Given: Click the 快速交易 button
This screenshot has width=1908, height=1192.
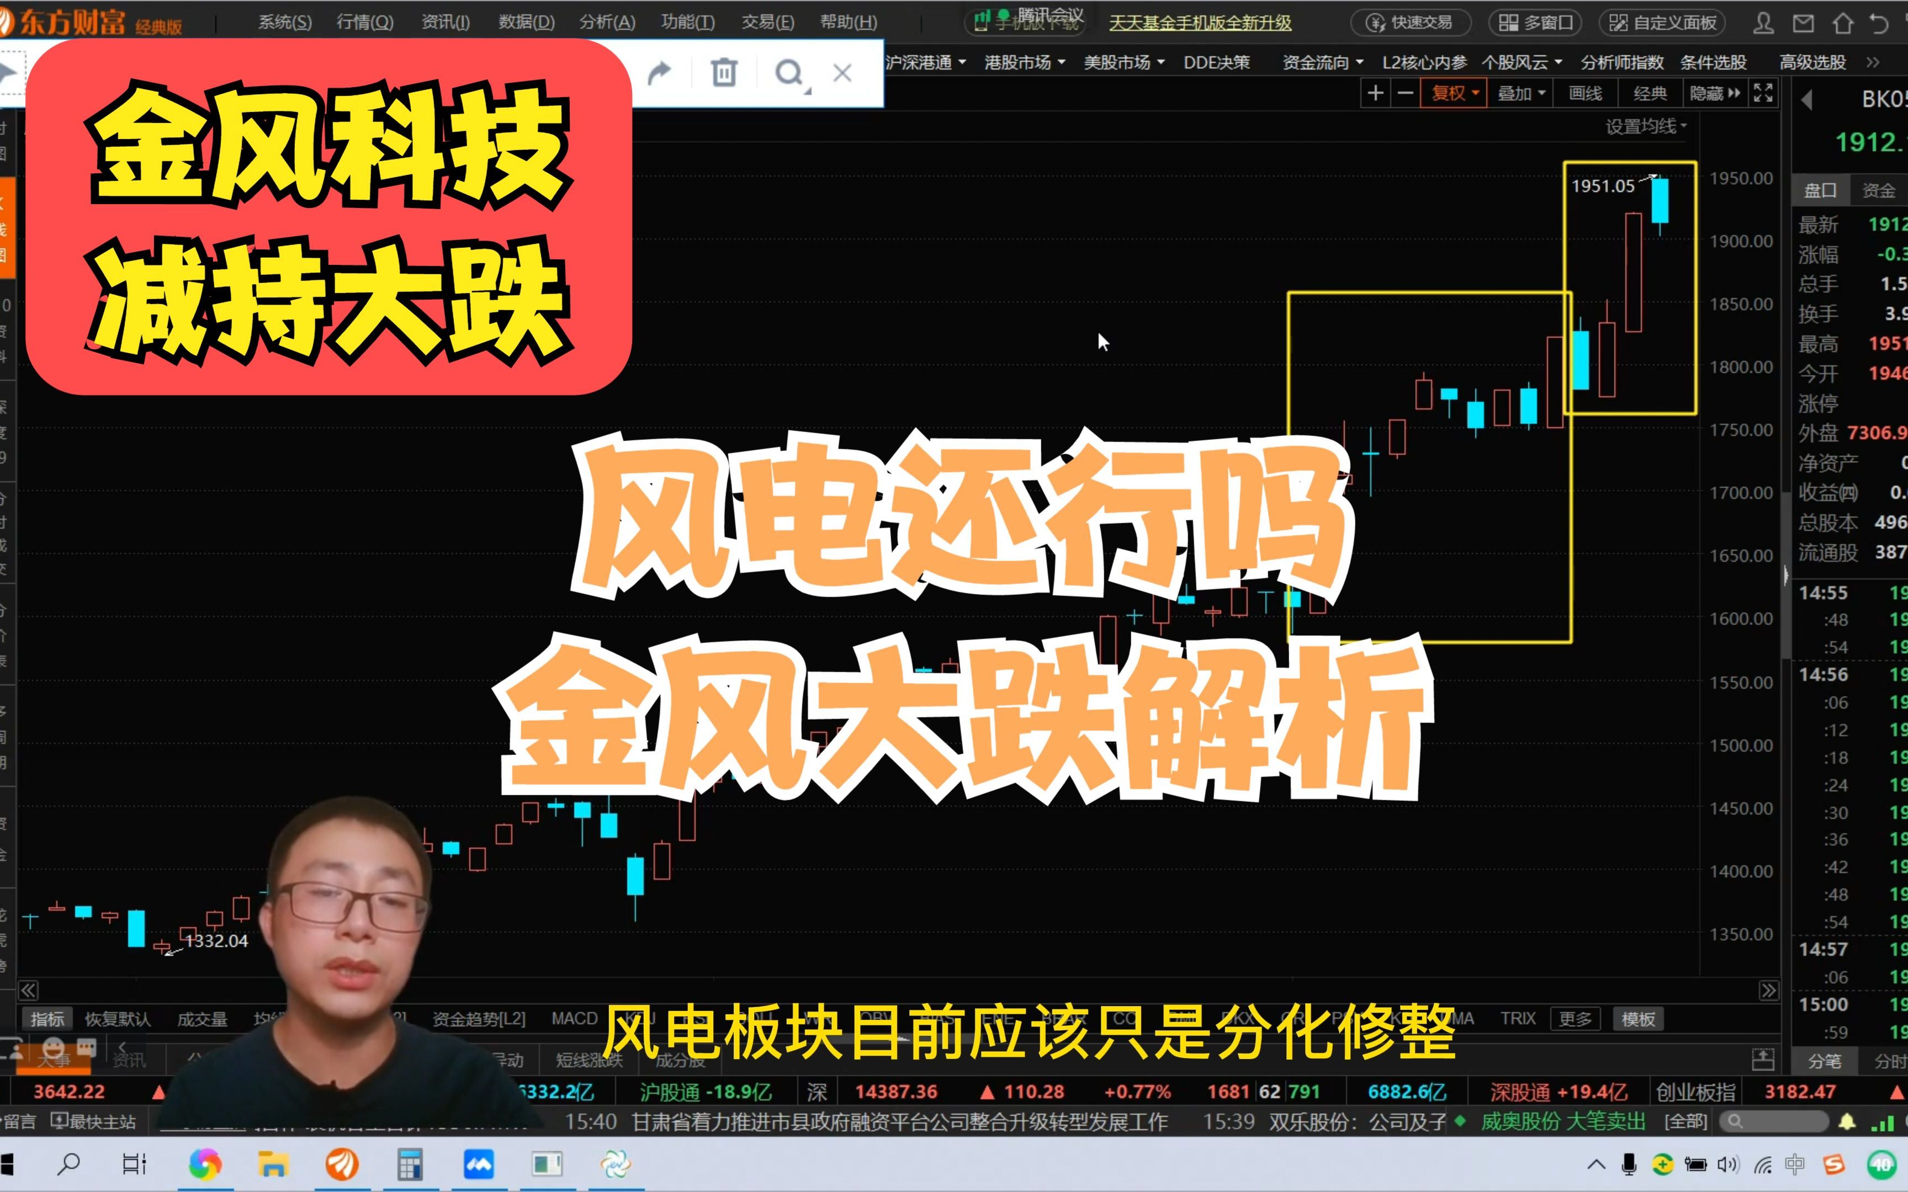Looking at the screenshot, I should click(x=1411, y=23).
